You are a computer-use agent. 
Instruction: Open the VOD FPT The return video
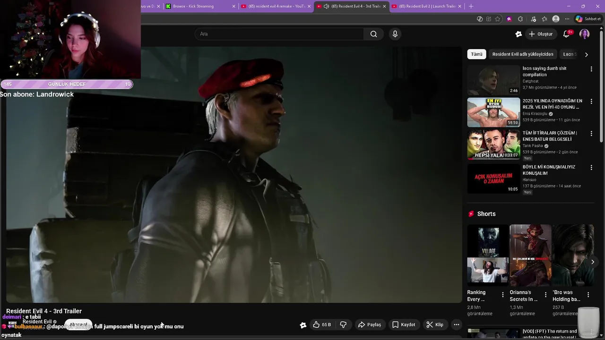coord(550,333)
